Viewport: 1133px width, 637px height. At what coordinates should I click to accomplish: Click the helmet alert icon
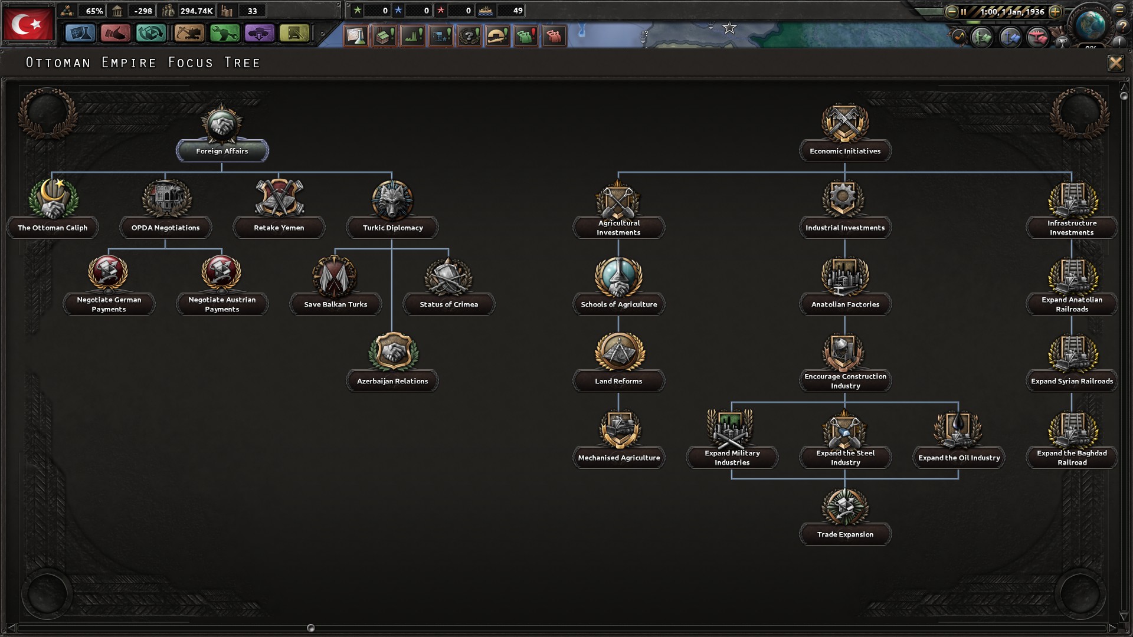click(498, 36)
